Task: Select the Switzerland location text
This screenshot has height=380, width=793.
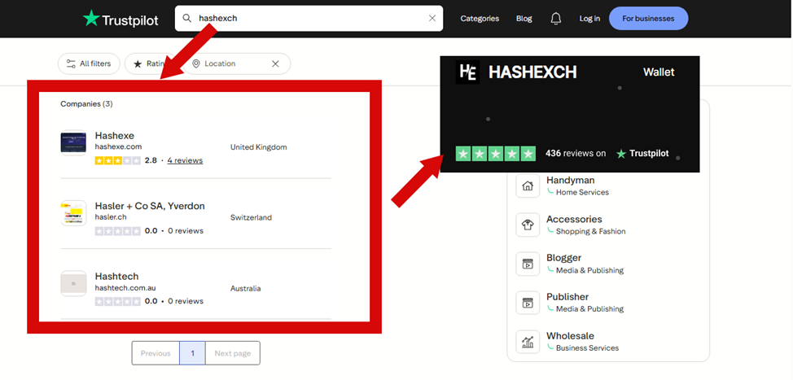Action: 251,217
